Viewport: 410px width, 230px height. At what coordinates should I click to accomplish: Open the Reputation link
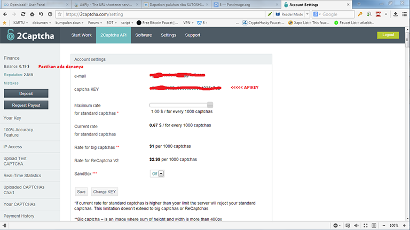pos(13,75)
